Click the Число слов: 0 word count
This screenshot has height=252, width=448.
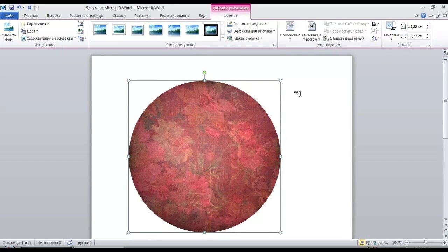(49, 243)
